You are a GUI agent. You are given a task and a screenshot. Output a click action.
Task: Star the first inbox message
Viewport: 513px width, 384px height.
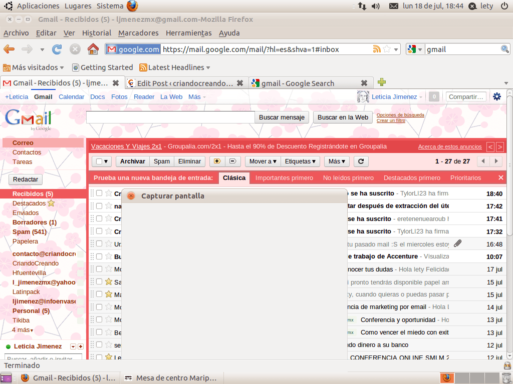pos(109,193)
